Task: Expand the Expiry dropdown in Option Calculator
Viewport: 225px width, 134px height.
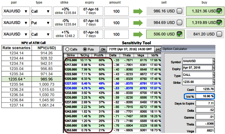Action: pos(213,67)
